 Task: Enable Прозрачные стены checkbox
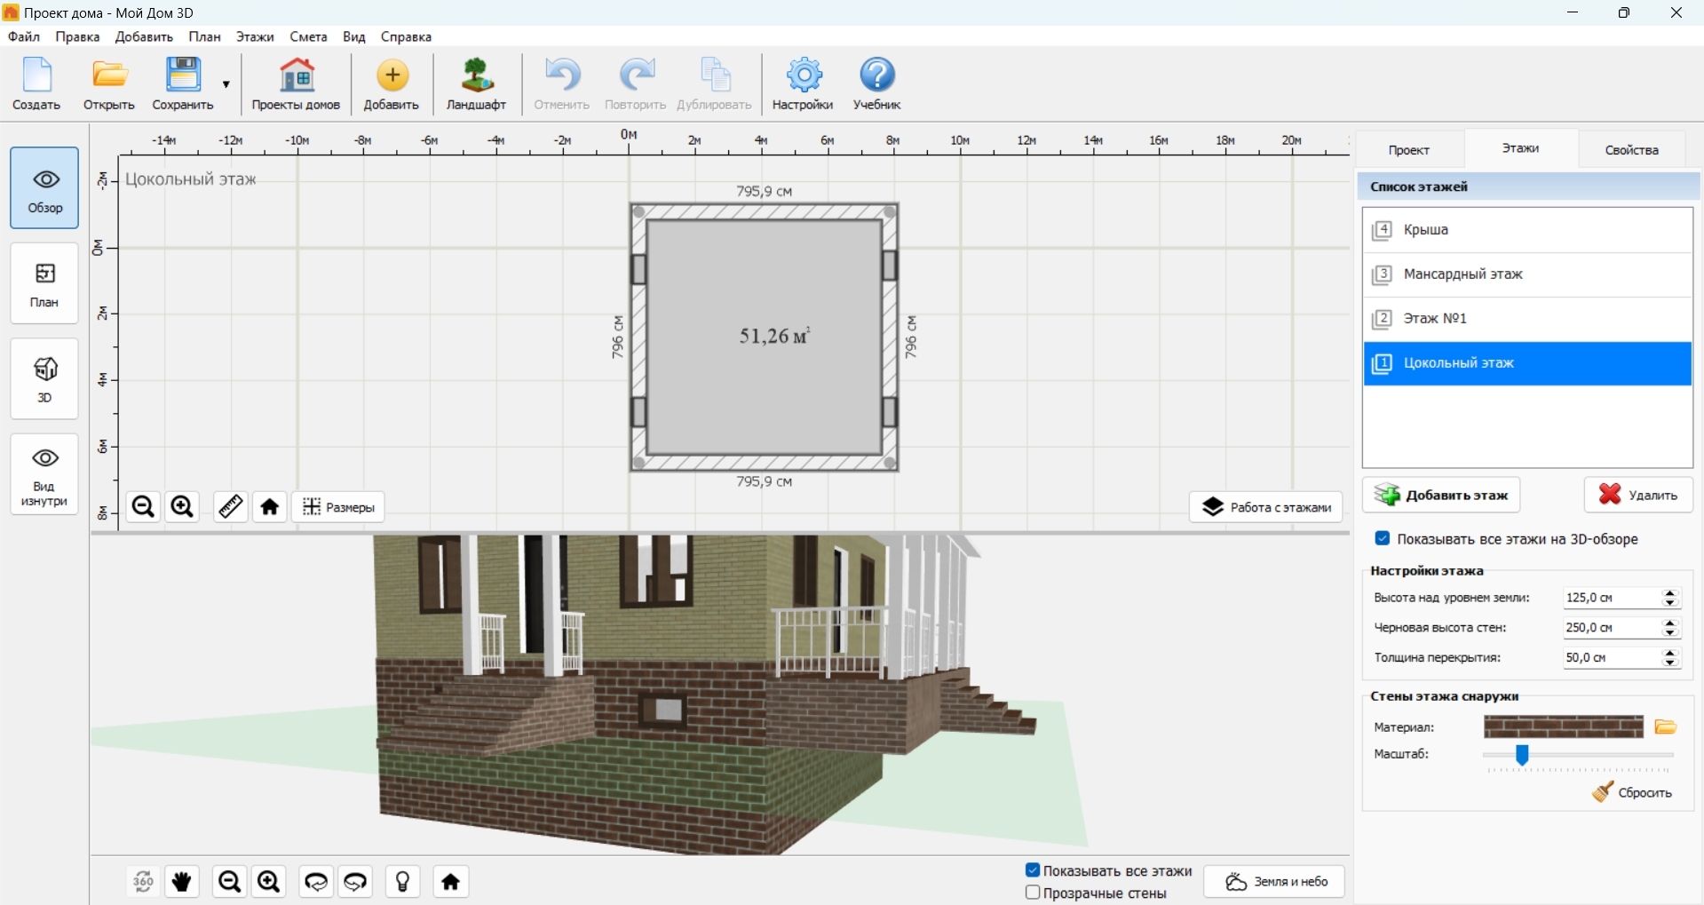(1033, 893)
